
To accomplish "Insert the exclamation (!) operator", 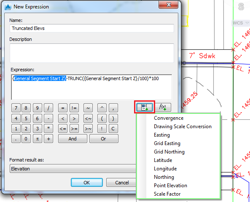I will tap(102, 129).
